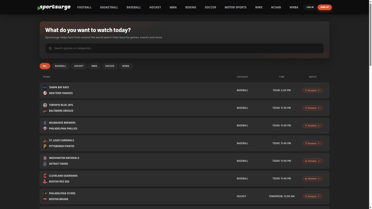Click the St. Louis Cardinals logo
Image resolution: width=372 pixels, height=209 pixels.
tap(45, 140)
